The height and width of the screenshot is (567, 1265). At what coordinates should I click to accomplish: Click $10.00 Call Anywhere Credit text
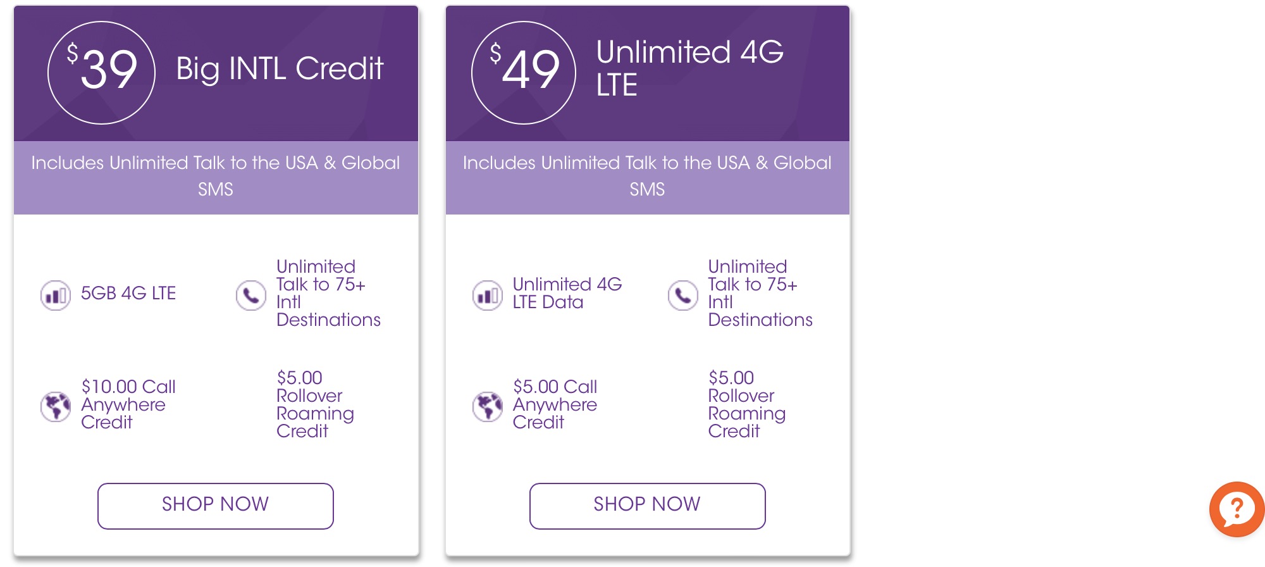[128, 404]
